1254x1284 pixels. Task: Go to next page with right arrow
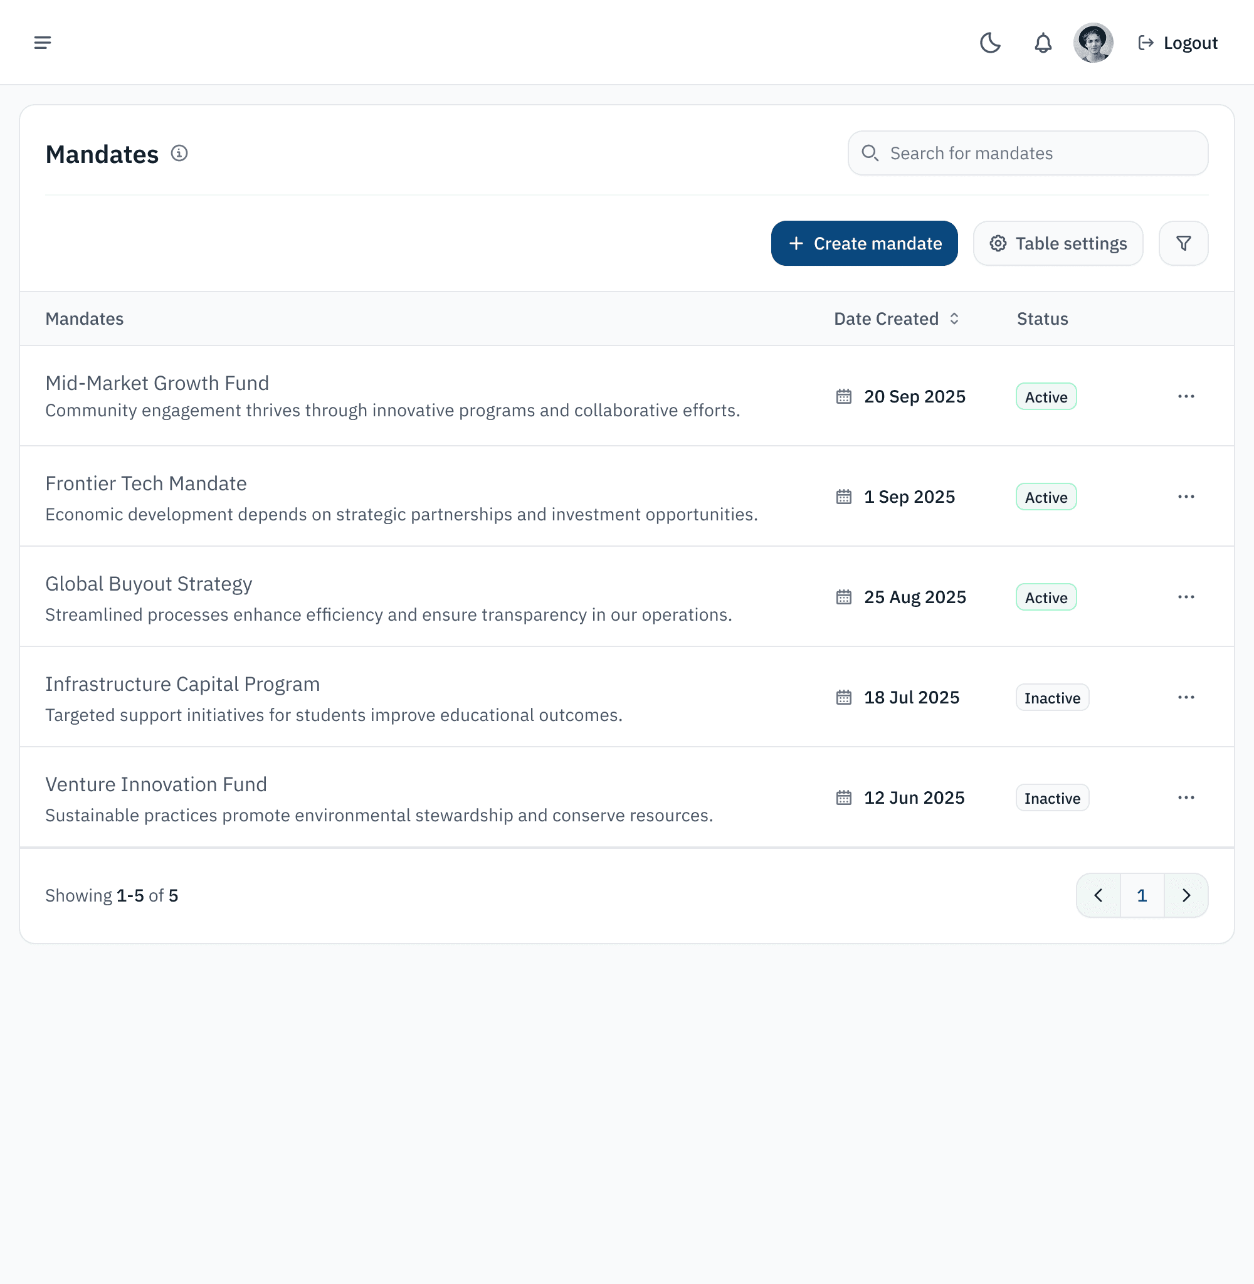tap(1186, 895)
